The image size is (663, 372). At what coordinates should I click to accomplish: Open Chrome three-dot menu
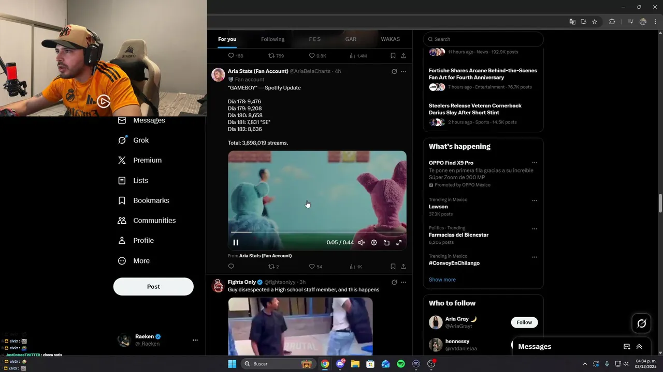tap(655, 22)
